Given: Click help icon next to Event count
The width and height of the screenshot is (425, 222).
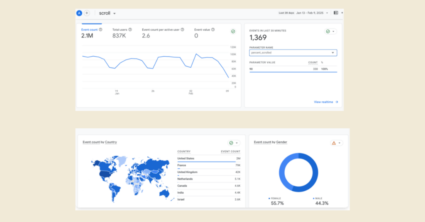Looking at the screenshot, I should pyautogui.click(x=100, y=30).
